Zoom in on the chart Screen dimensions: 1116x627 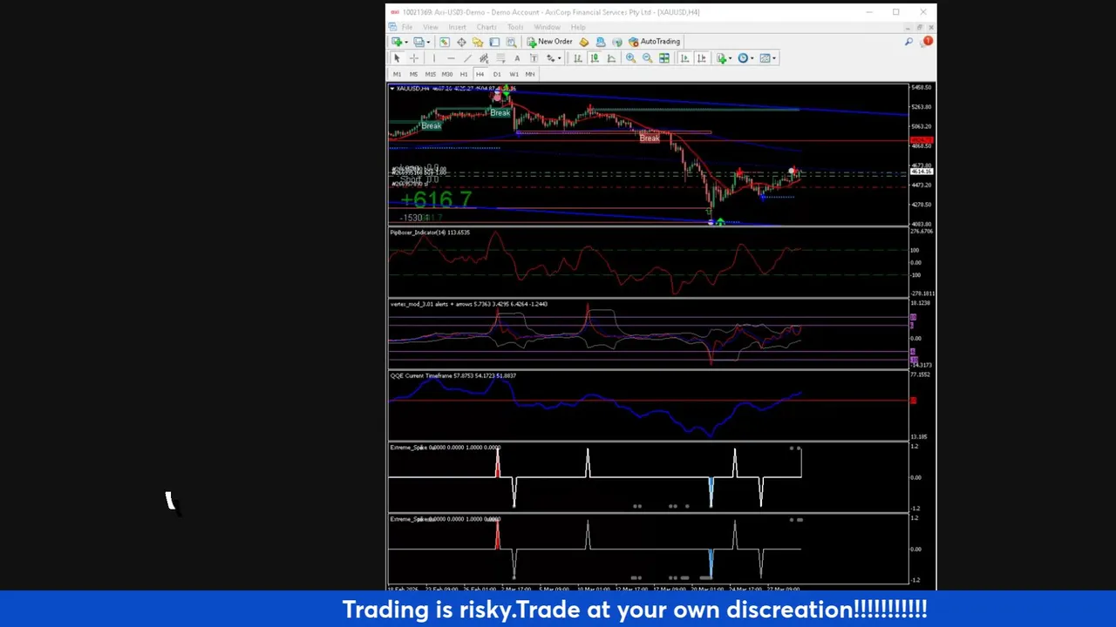(x=630, y=58)
